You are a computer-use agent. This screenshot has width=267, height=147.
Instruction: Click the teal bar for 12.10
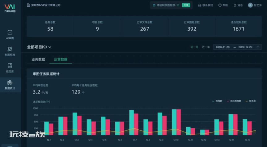coord(174,122)
